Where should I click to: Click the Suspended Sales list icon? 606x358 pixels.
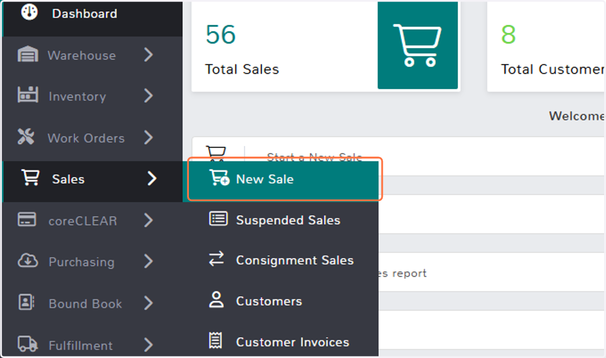coord(218,219)
